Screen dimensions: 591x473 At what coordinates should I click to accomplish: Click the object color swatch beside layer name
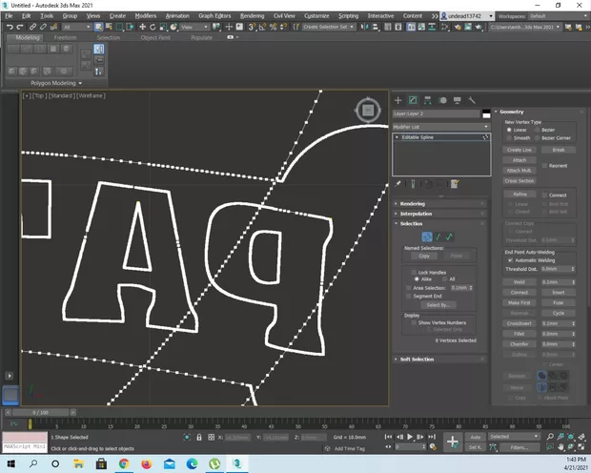click(x=485, y=113)
